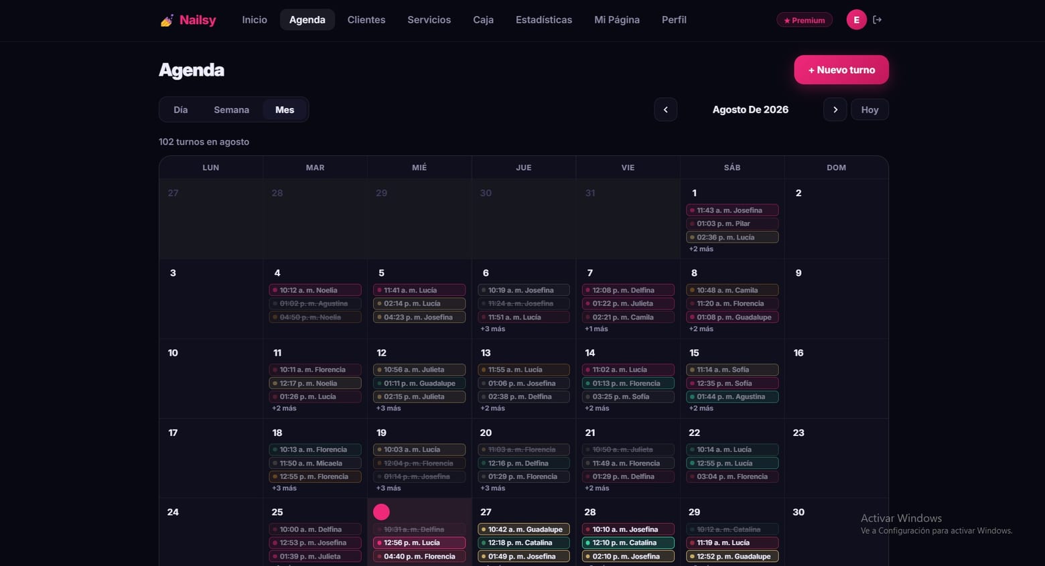Screen dimensions: 1045x566
Task: Select the "11:50 a. m. Micaela" appointment
Action: pyautogui.click(x=315, y=463)
